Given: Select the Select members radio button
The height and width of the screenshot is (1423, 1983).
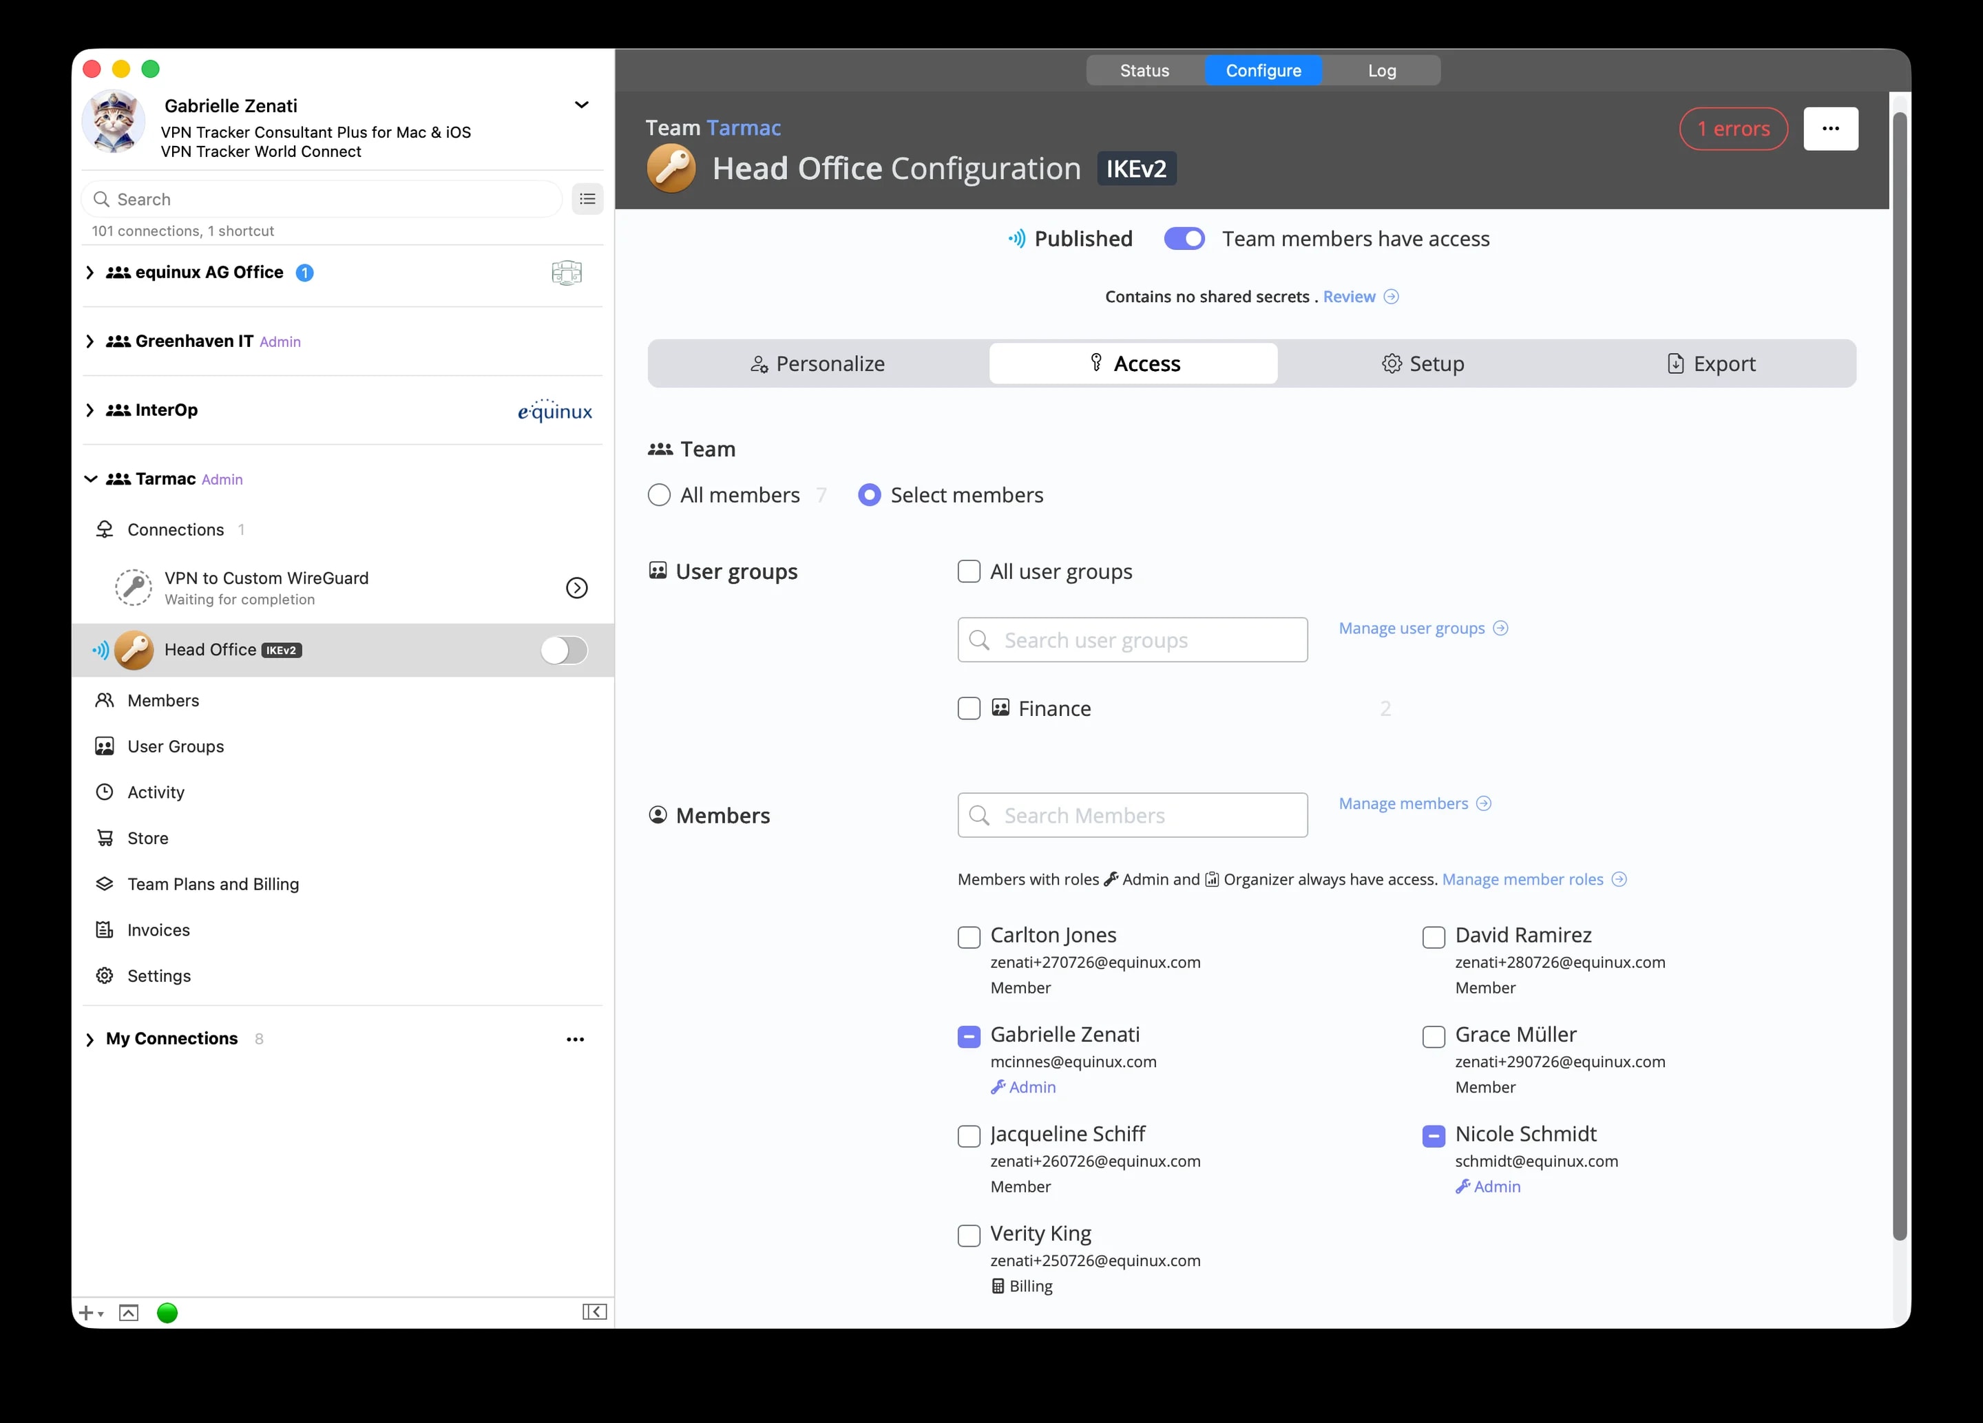Looking at the screenshot, I should 869,496.
